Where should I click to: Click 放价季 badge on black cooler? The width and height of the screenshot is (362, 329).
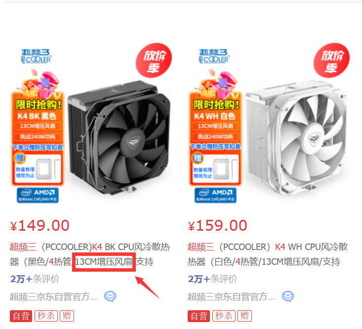tap(154, 60)
